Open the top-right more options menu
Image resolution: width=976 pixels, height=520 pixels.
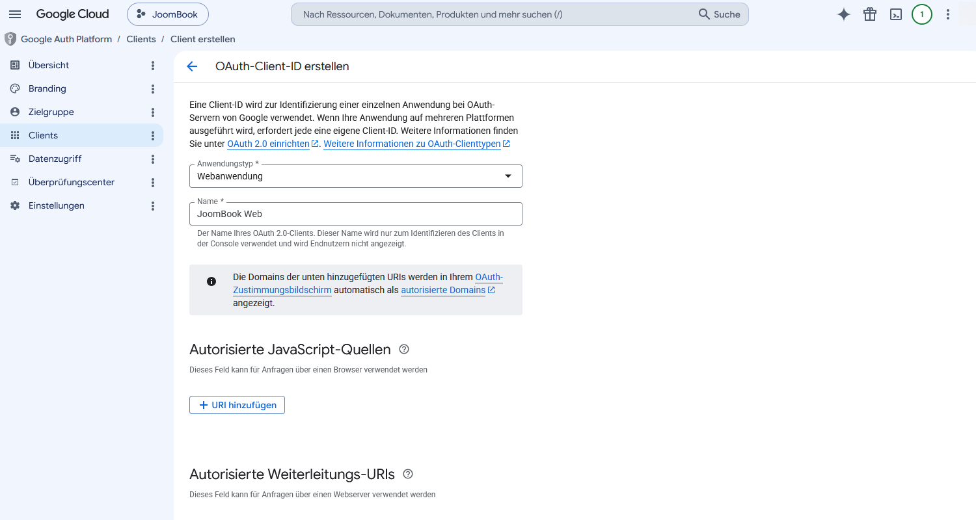(x=948, y=14)
